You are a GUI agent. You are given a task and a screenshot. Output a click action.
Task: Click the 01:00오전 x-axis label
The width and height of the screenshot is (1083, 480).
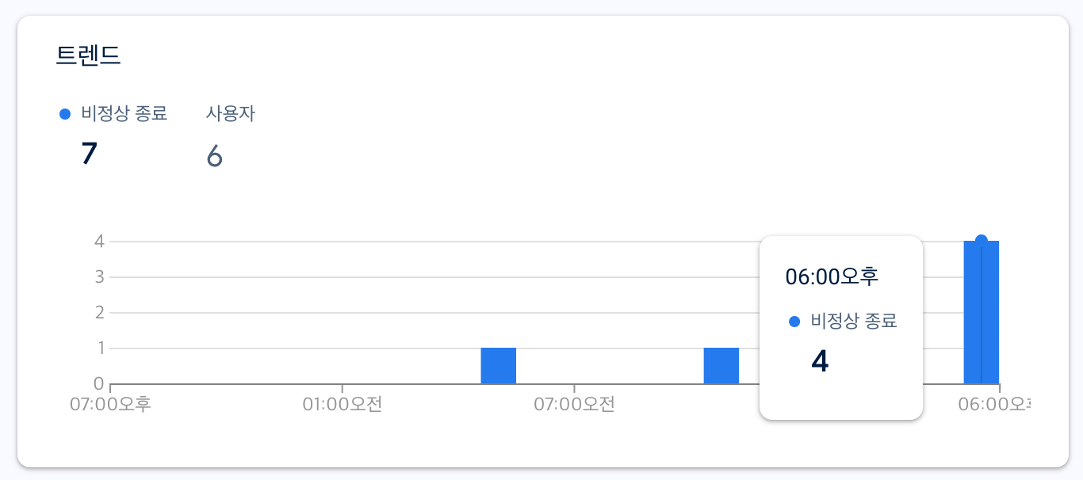pyautogui.click(x=343, y=405)
